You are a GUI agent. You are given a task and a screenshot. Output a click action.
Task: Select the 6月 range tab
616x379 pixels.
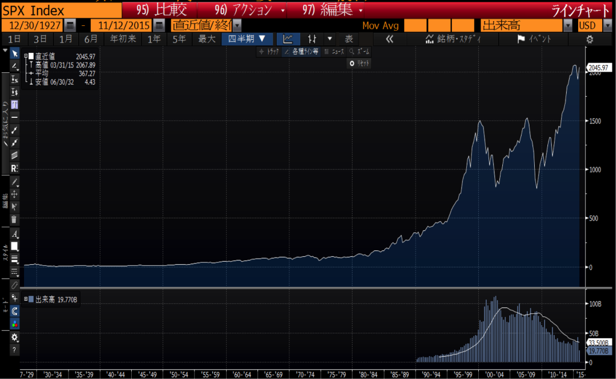tap(91, 39)
